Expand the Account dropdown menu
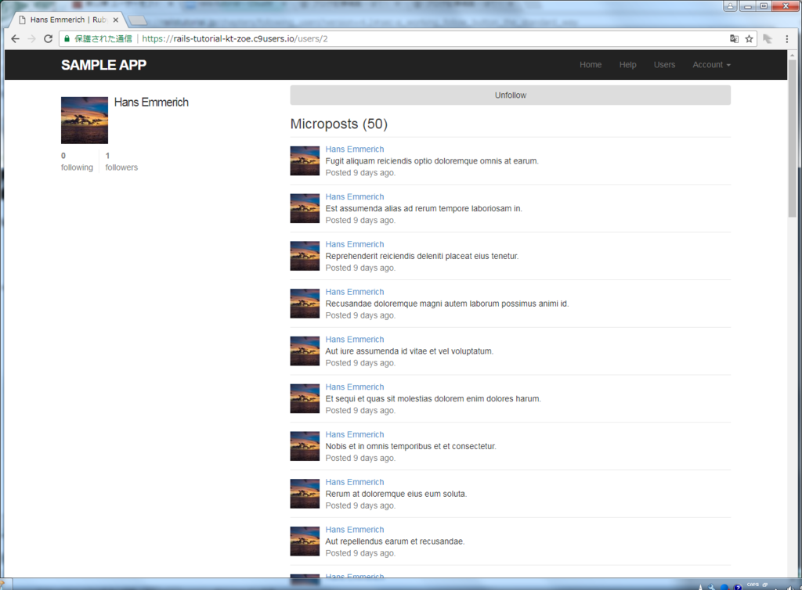Viewport: 802px width, 590px height. [x=711, y=65]
